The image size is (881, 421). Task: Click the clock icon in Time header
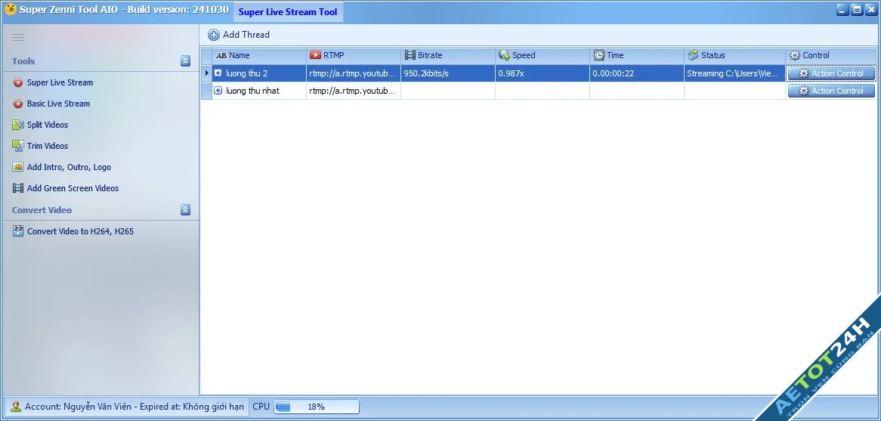pos(599,55)
